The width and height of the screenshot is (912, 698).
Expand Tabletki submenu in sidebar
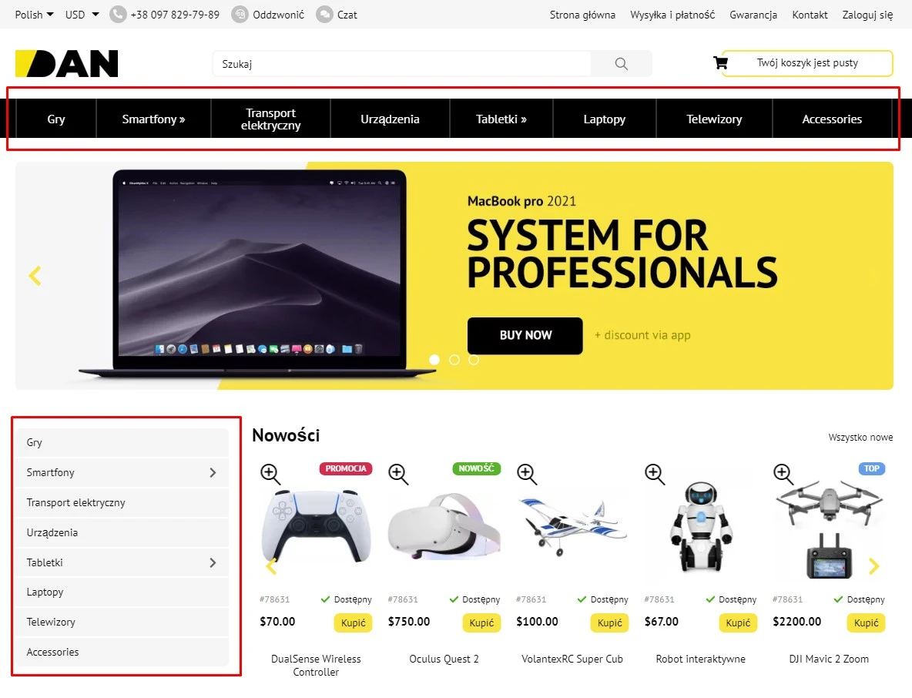pyautogui.click(x=213, y=562)
